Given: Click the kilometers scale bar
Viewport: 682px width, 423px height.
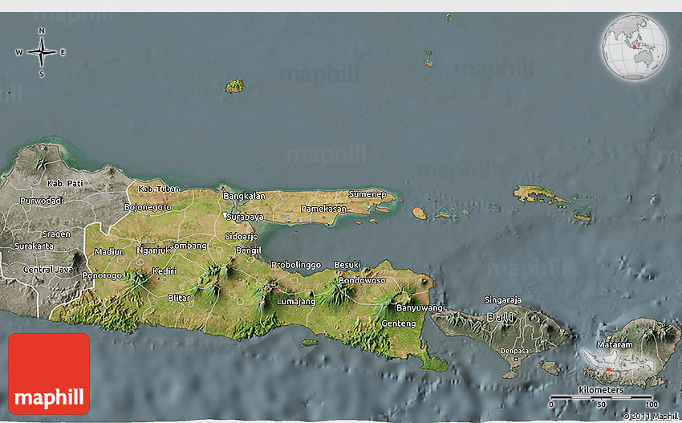Looking at the screenshot, I should click(x=600, y=397).
